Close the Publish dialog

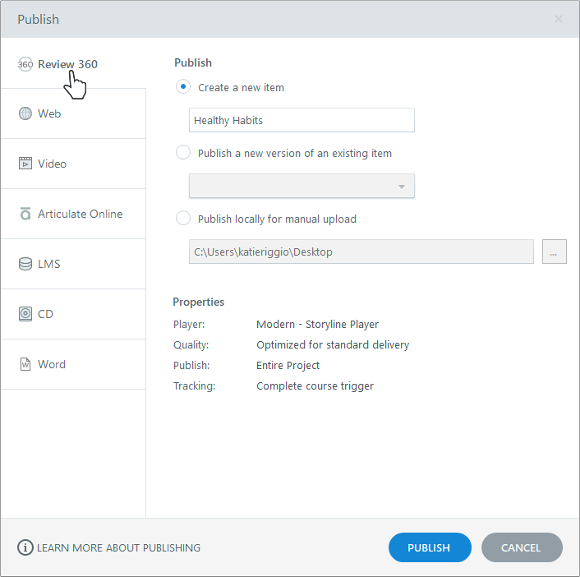[x=559, y=19]
